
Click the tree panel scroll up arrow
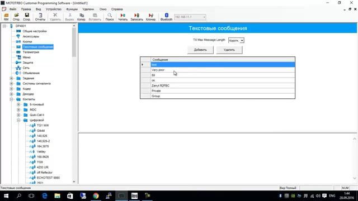click(x=74, y=26)
